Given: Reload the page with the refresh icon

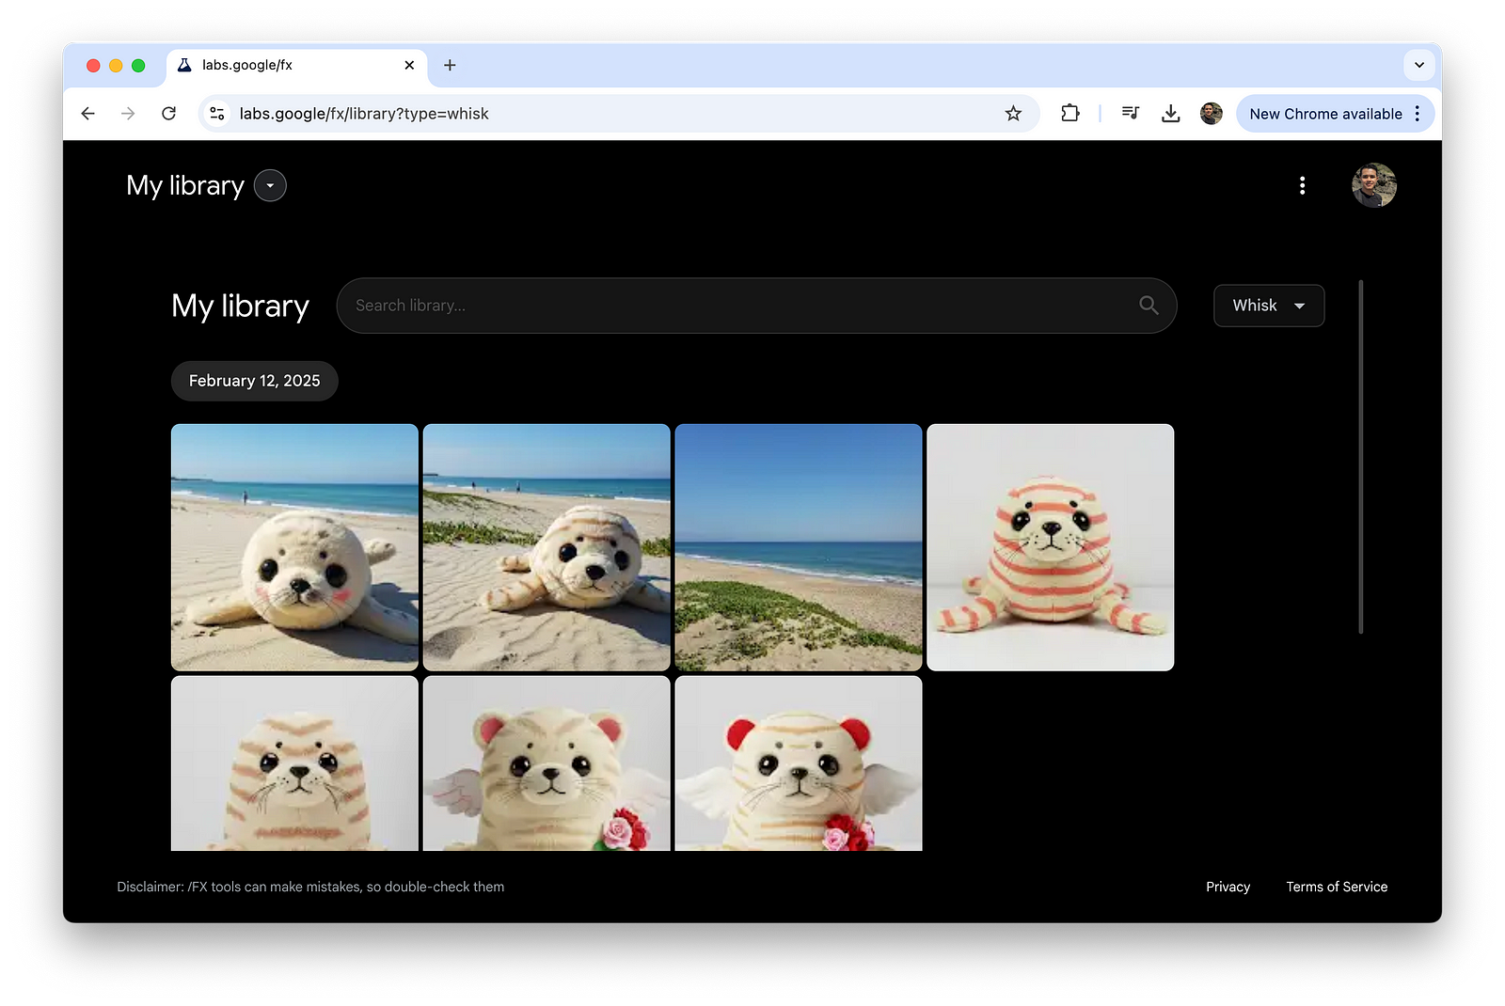Looking at the screenshot, I should point(169,113).
